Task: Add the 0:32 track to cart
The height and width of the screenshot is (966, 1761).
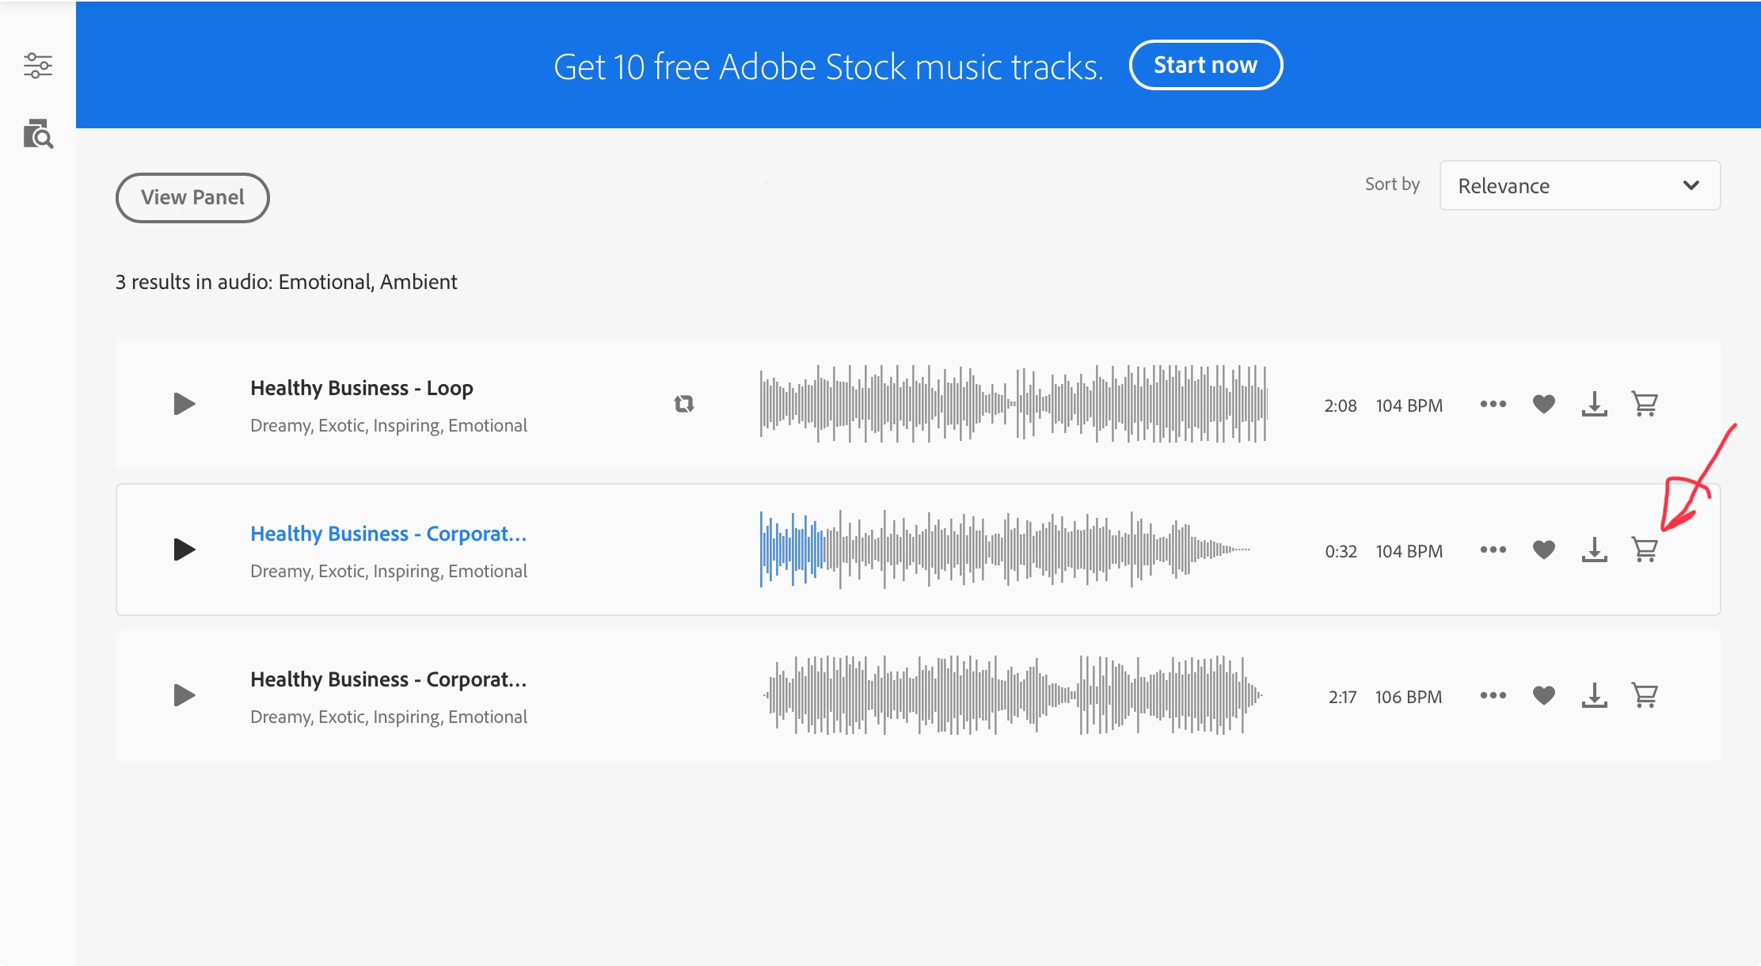Action: (1645, 550)
